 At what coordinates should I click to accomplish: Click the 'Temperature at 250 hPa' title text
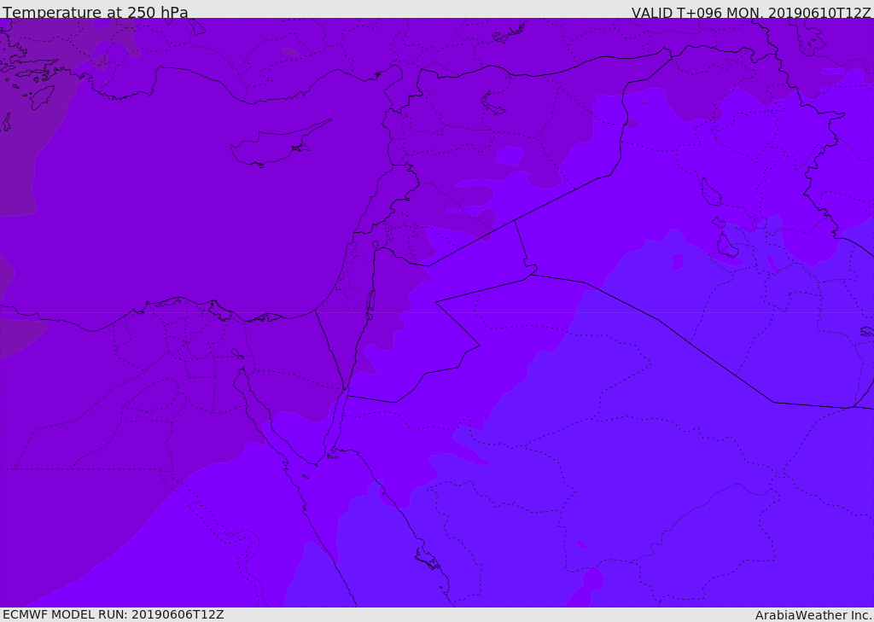click(96, 11)
